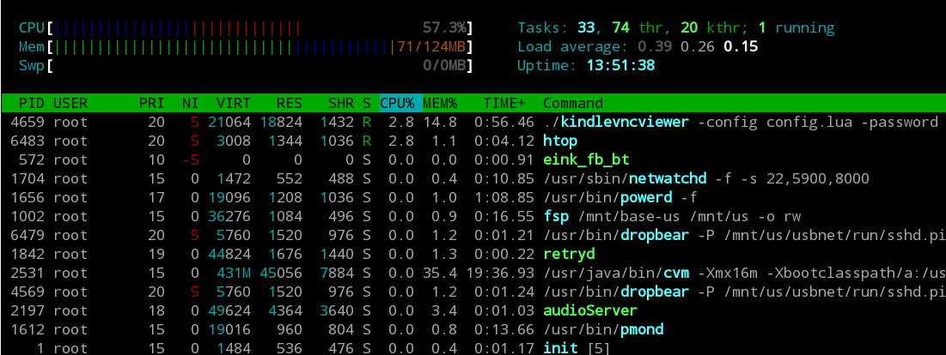Select the audioServer process row
This screenshot has width=946, height=355.
pos(473,310)
